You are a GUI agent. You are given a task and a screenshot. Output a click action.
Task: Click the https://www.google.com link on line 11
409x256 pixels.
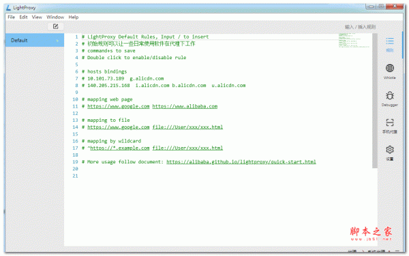click(118, 106)
